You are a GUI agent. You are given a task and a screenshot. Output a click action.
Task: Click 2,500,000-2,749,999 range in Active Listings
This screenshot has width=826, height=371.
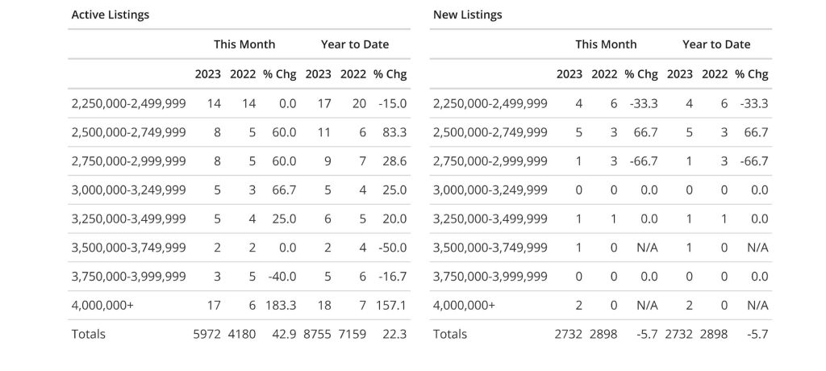(x=129, y=132)
